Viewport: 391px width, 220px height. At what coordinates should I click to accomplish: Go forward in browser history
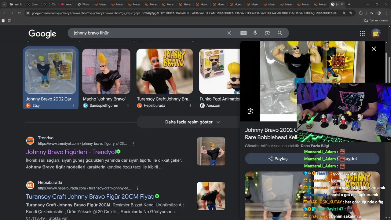tap(12, 13)
